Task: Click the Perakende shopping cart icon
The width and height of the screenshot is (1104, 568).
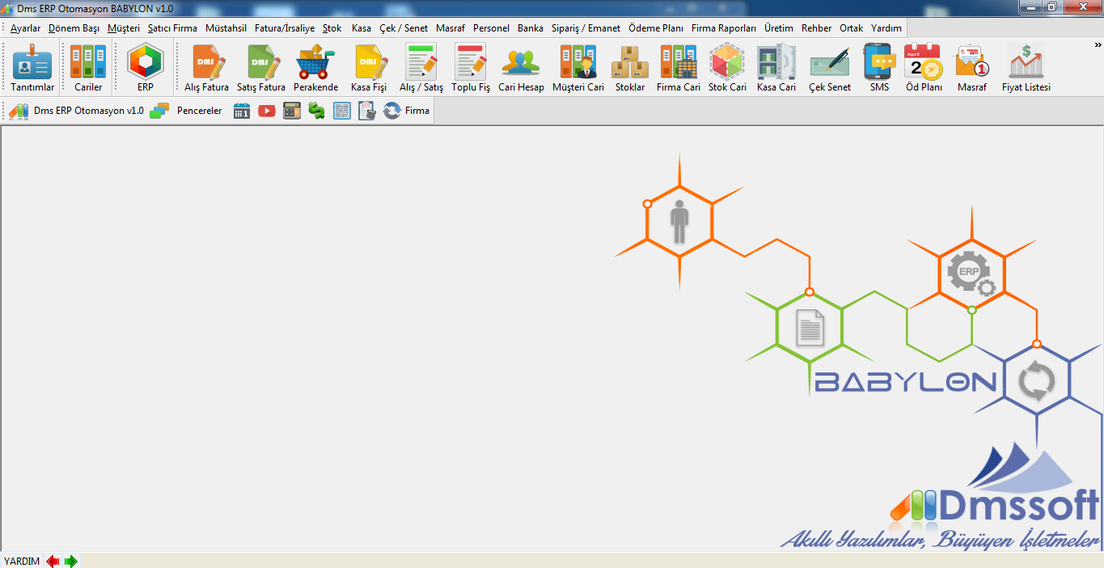Action: (315, 68)
